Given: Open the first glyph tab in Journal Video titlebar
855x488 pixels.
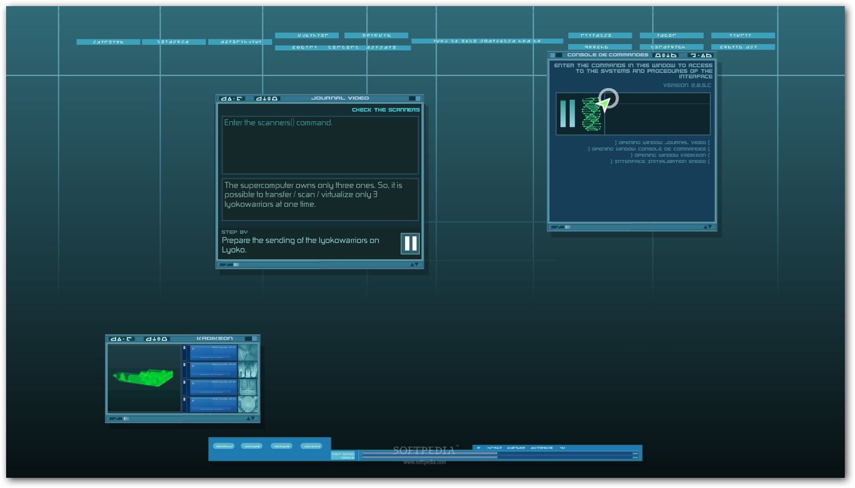Looking at the screenshot, I should click(x=232, y=98).
